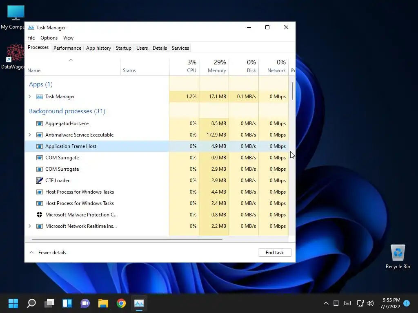Sort processes by CPU column
The height and width of the screenshot is (313, 418).
(184, 66)
